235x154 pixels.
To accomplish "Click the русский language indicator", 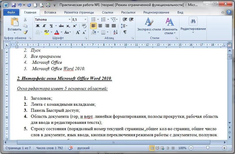I will pos(84,148).
